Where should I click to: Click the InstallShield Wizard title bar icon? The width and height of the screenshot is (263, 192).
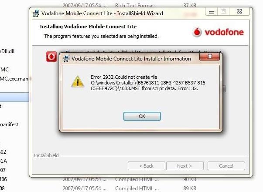[36, 13]
